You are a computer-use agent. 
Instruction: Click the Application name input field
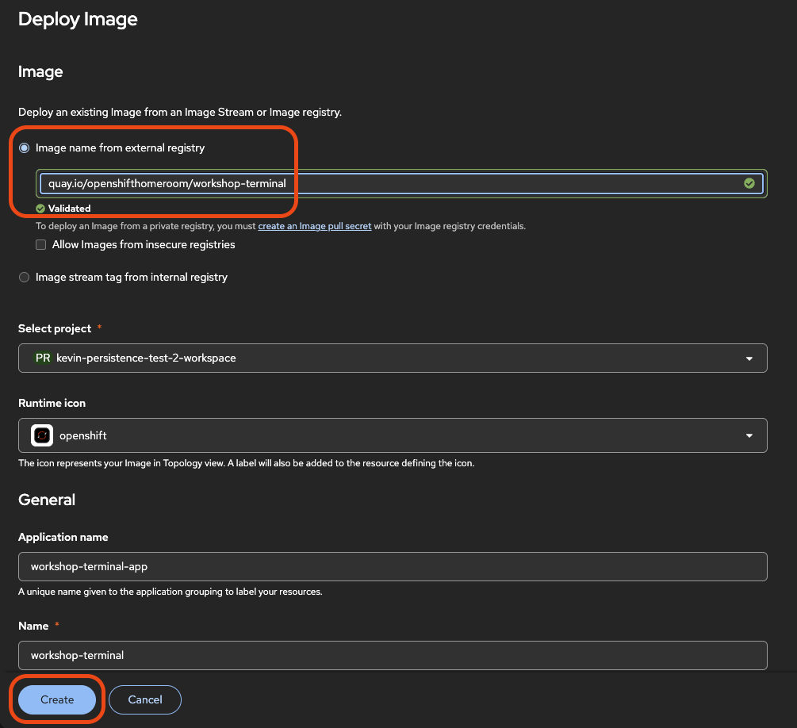(x=393, y=567)
